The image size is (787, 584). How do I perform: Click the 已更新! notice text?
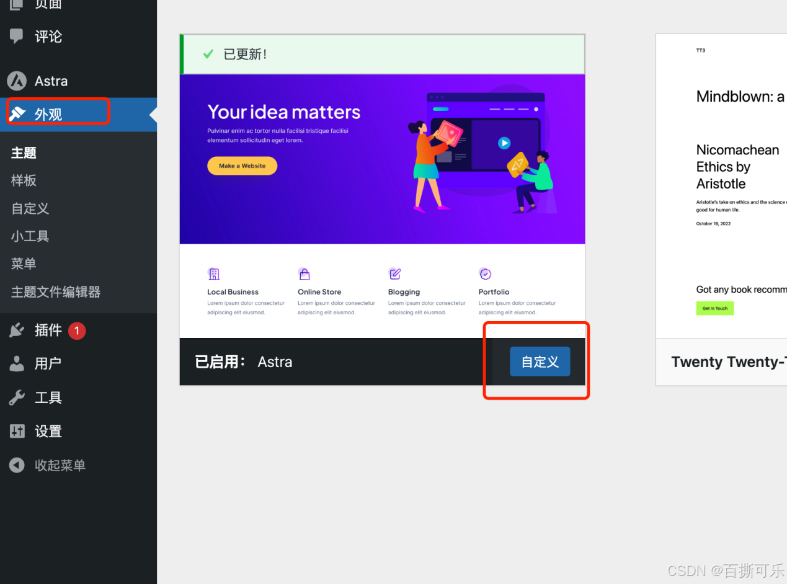245,55
